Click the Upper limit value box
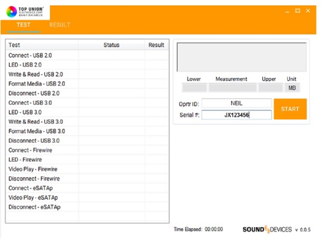Viewport: 321px width, 241px height. [x=270, y=88]
